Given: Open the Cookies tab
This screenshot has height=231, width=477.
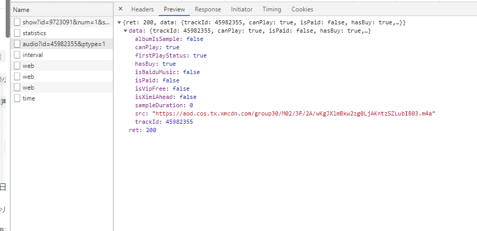Looking at the screenshot, I should coord(302,9).
